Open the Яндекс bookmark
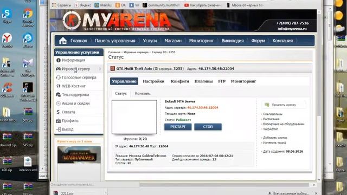The height and width of the screenshot is (195, 347). 83,5
